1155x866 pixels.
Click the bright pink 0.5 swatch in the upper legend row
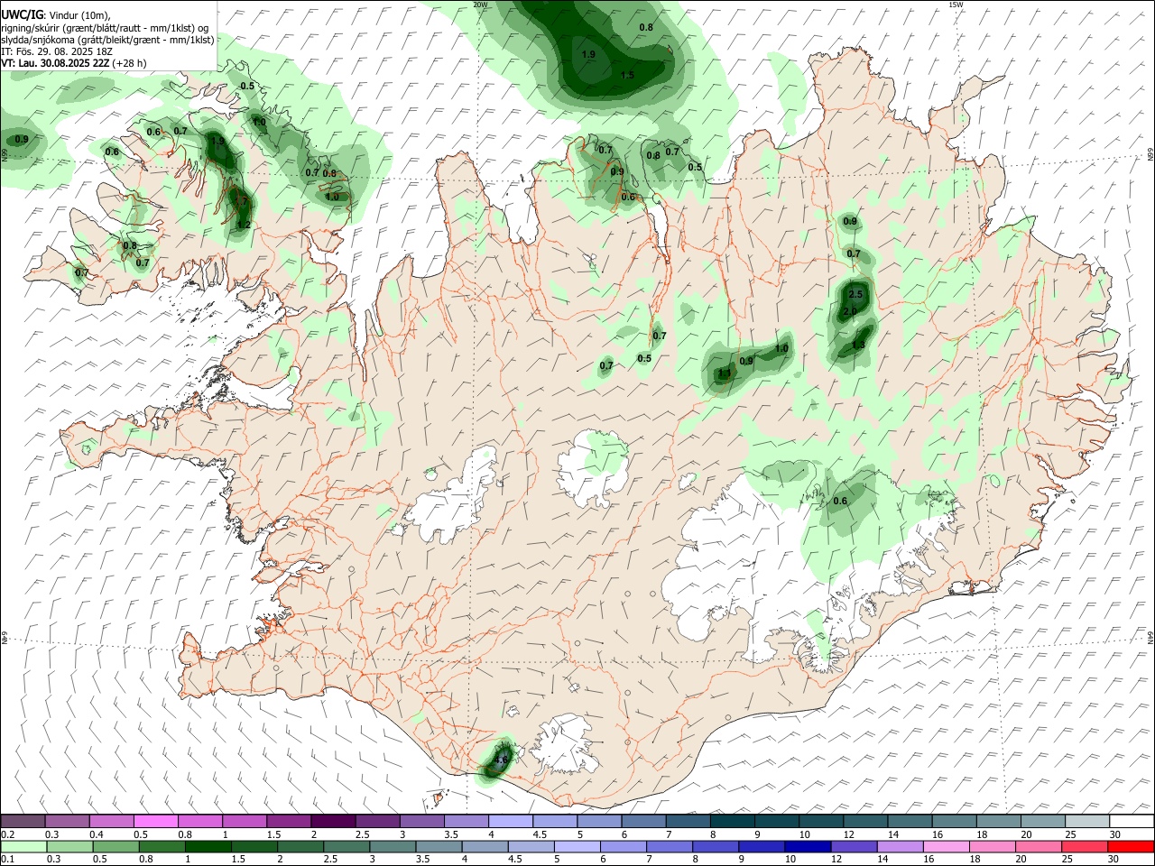pos(155,822)
